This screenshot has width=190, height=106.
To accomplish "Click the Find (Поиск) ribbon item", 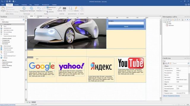I will 49,10.
